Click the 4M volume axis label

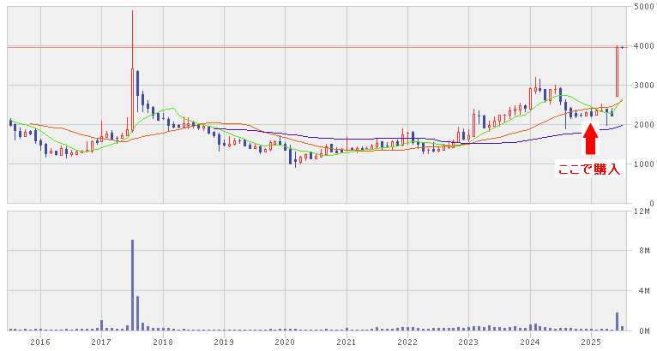(x=644, y=291)
